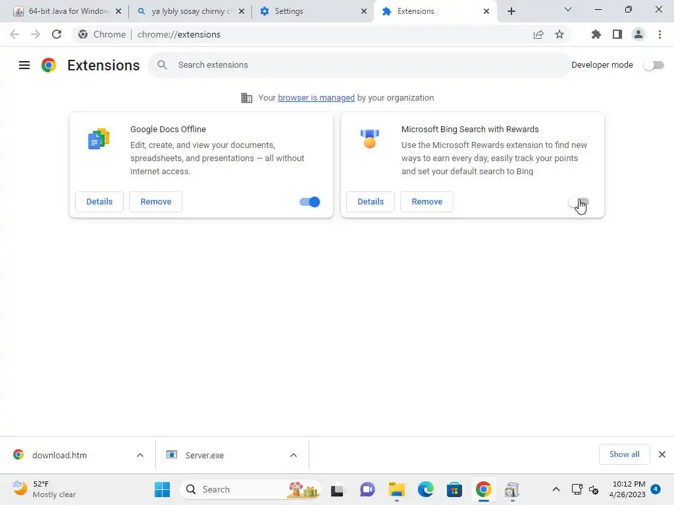The image size is (674, 505).
Task: Click the managed organization building icon
Action: pyautogui.click(x=247, y=98)
